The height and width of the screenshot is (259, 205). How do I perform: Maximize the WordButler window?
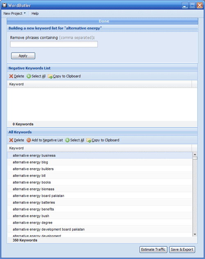pyautogui.click(x=192, y=5)
